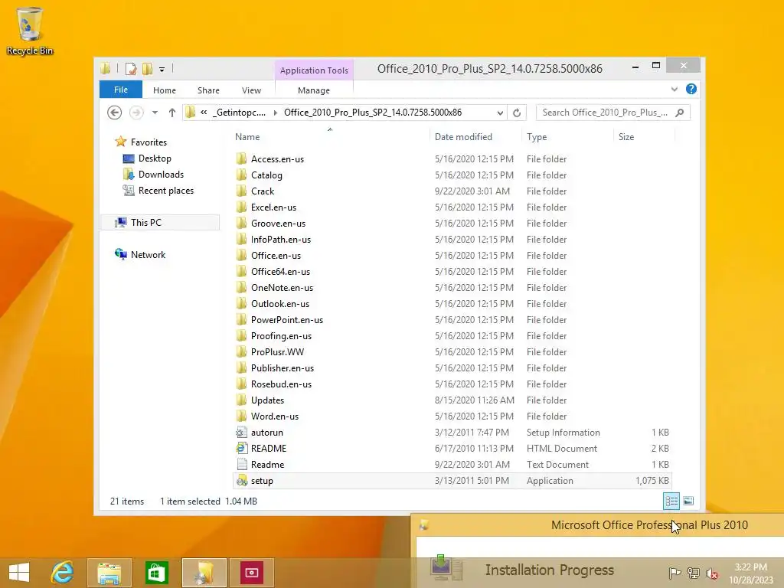The image size is (784, 588).
Task: Select the Publisher.en-us folder
Action: [x=283, y=368]
